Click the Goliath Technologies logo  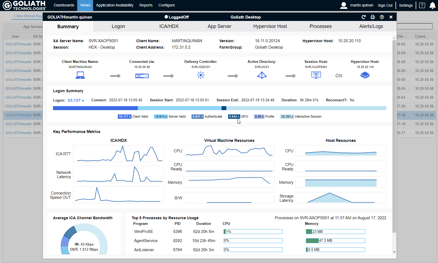(x=24, y=5)
